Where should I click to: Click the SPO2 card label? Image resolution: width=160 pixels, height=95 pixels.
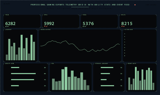coord(46,15)
